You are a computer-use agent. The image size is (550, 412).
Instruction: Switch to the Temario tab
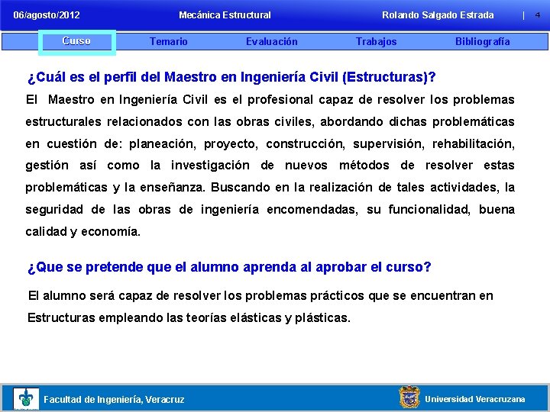click(x=168, y=42)
